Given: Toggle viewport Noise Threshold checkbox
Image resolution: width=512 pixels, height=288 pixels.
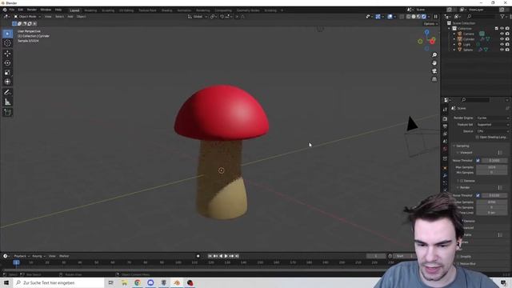Looking at the screenshot, I should [478, 161].
